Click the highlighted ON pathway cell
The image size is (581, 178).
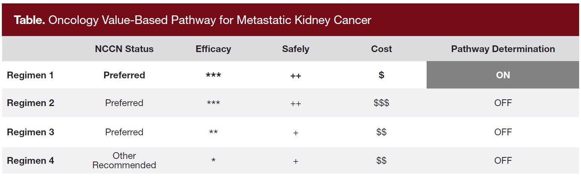pos(503,75)
